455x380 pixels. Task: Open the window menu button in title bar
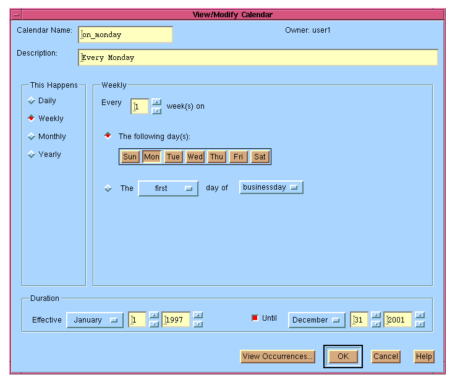click(x=16, y=14)
